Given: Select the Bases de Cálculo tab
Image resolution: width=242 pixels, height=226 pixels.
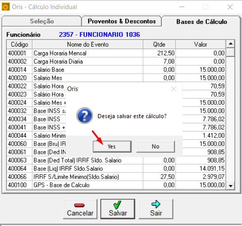Looking at the screenshot, I should click(x=202, y=21).
